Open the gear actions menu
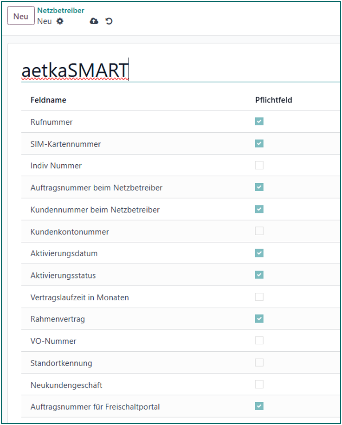This screenshot has width=342, height=425. pos(60,21)
